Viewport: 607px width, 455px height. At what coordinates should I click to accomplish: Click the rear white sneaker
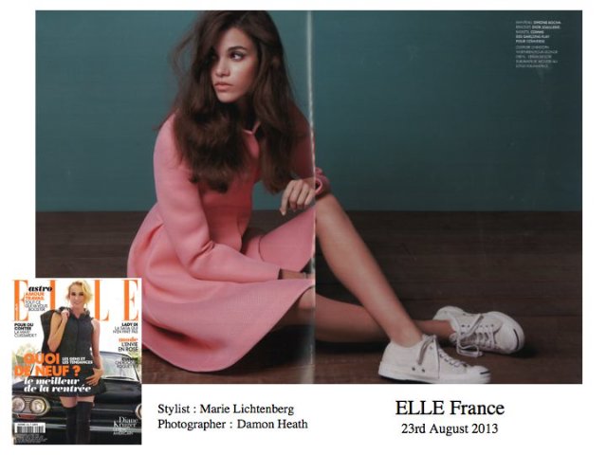pyautogui.click(x=480, y=329)
